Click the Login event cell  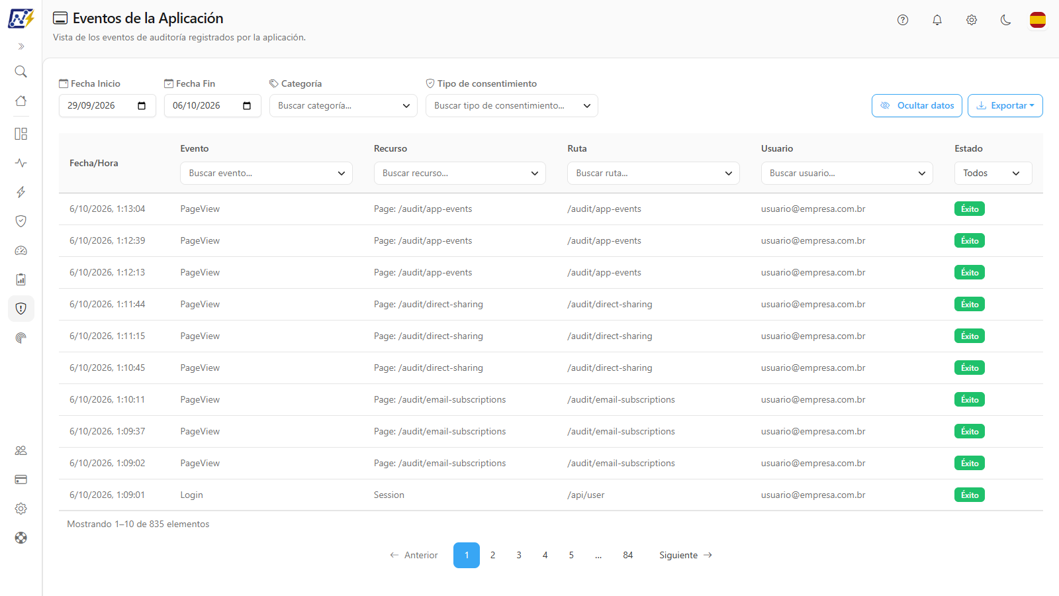pyautogui.click(x=192, y=495)
